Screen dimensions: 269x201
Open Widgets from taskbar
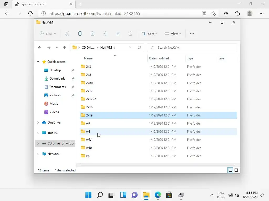123,195
